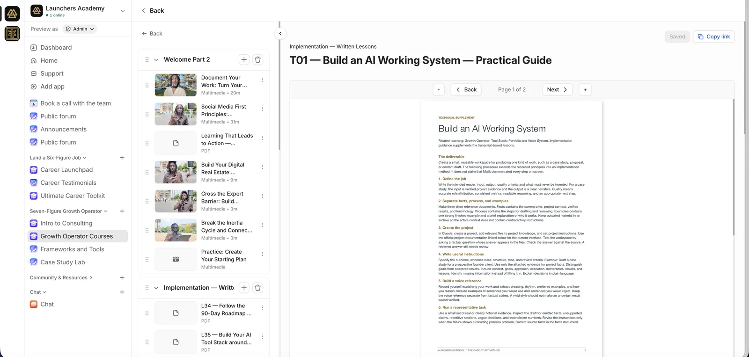The height and width of the screenshot is (357, 749).
Task: Click the Saved button
Action: pyautogui.click(x=677, y=36)
